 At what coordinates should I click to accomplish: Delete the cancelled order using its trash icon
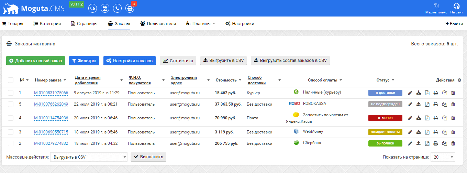point(453,118)
